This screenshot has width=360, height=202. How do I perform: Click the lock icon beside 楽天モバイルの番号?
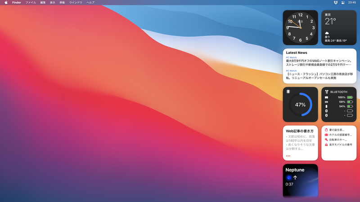[326, 145]
